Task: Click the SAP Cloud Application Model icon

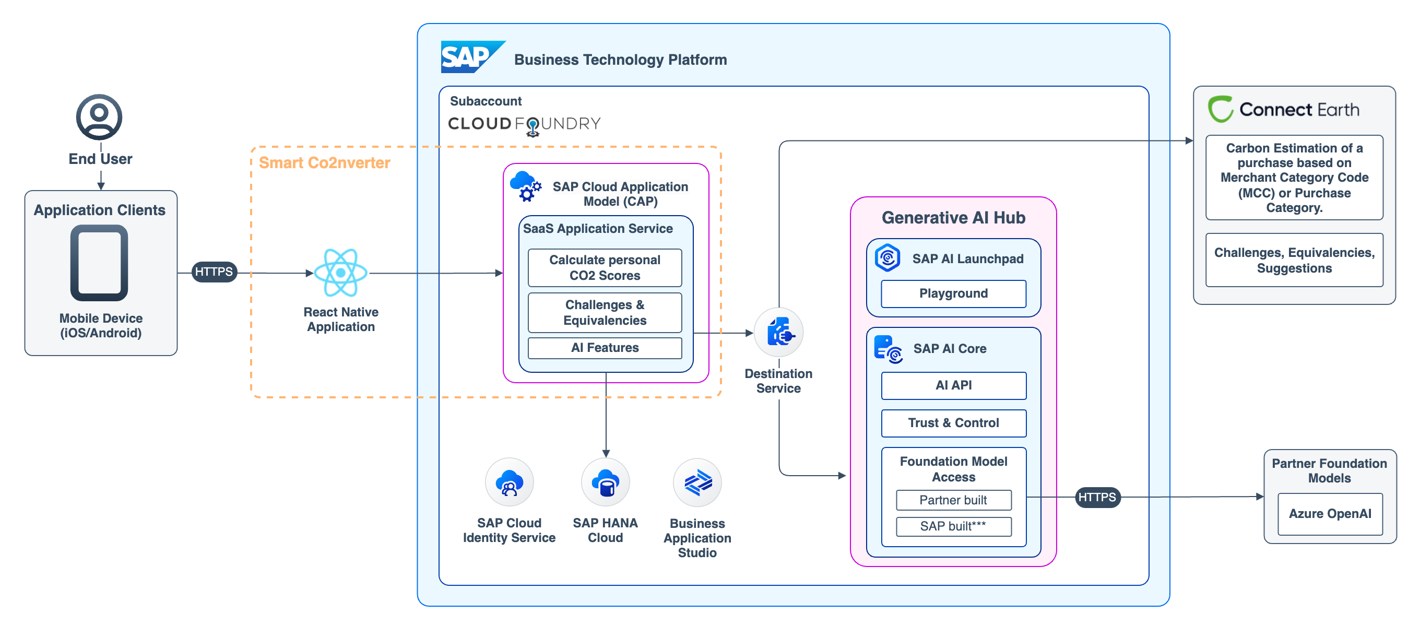Action: (x=526, y=186)
